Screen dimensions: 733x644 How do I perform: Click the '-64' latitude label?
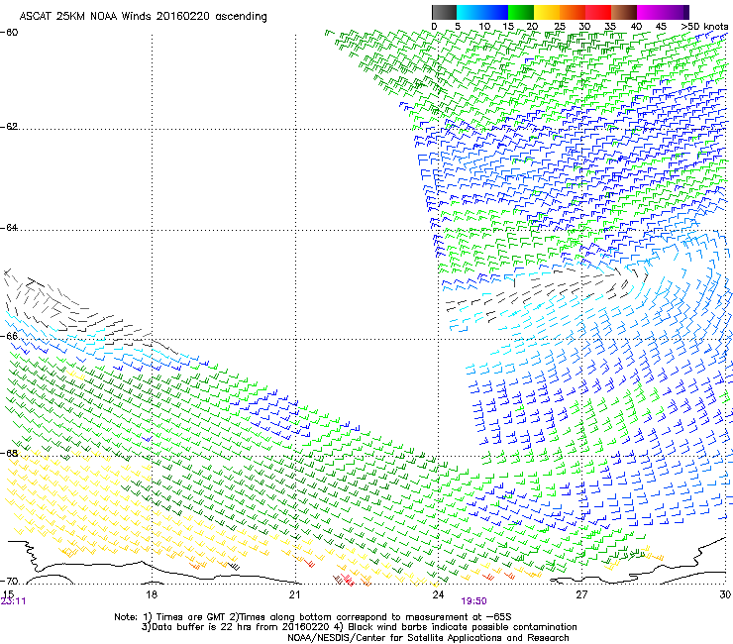(x=9, y=228)
